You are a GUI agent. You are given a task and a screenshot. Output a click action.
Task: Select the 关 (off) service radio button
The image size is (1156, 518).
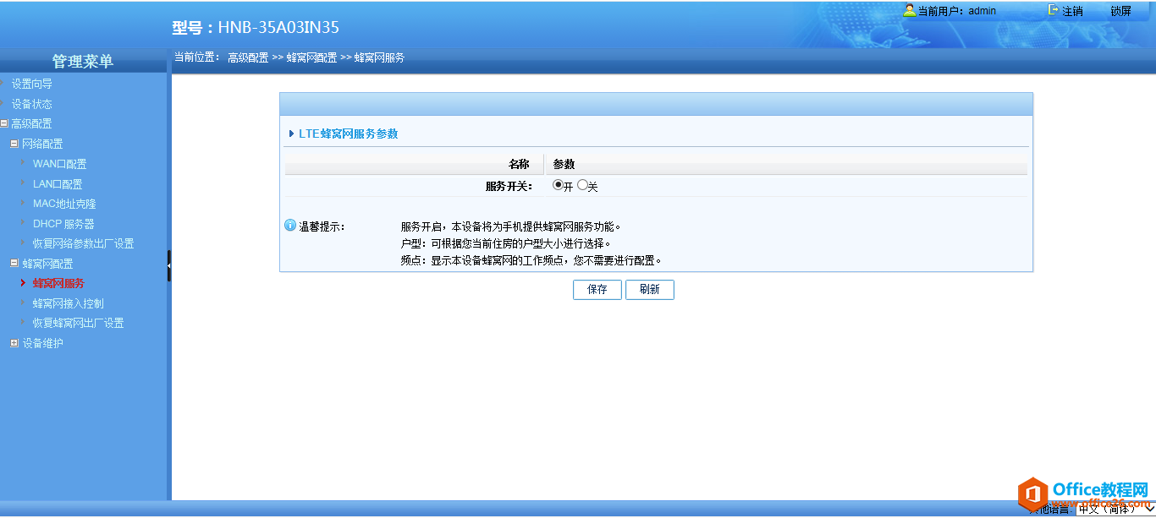point(582,185)
